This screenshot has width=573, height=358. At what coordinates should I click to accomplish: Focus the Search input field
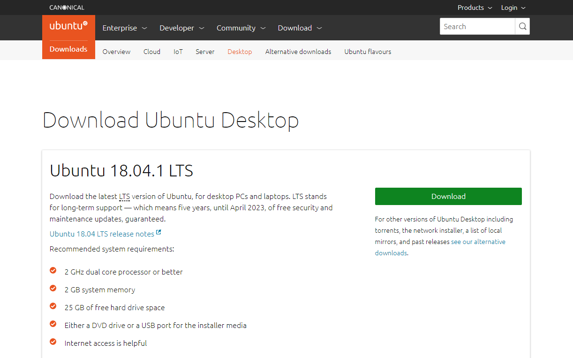[477, 26]
